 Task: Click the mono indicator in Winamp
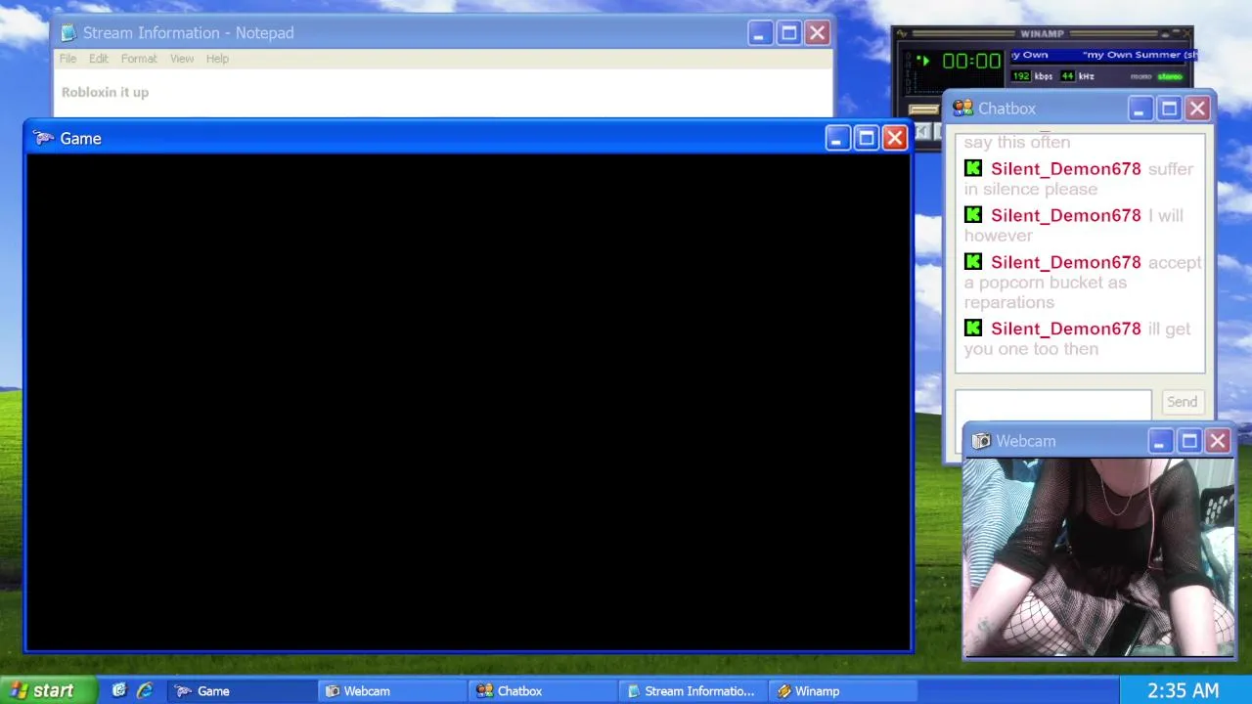point(1140,76)
